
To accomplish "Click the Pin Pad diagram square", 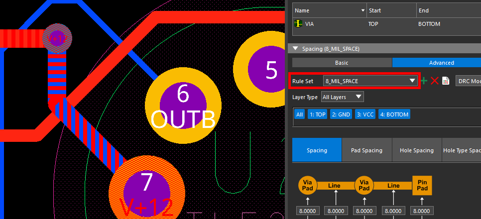I will pyautogui.click(x=422, y=185).
